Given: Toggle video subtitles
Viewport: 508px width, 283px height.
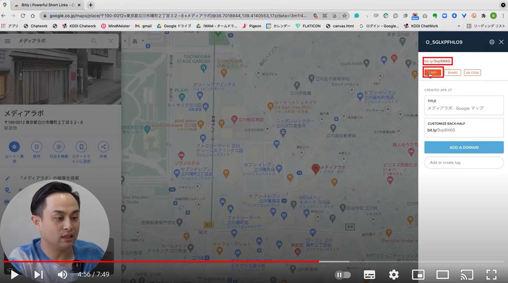Looking at the screenshot, I should coord(369,275).
